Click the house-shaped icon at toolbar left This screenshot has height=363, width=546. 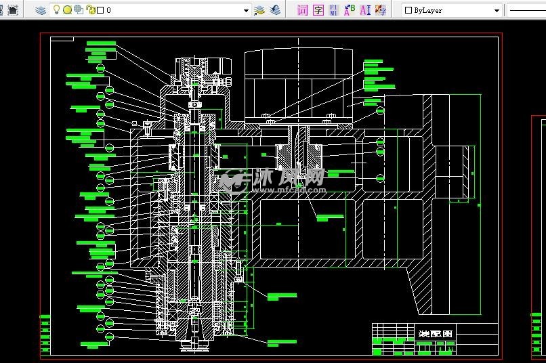[13, 10]
